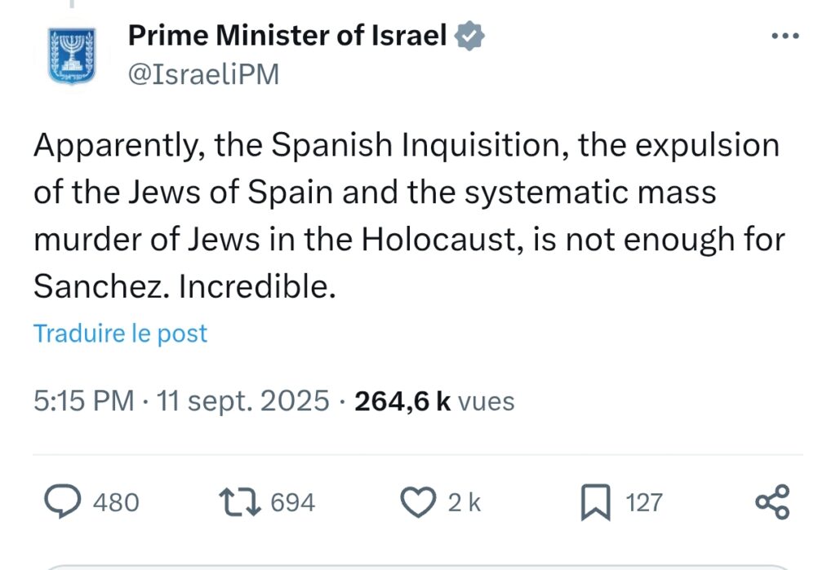The height and width of the screenshot is (570, 836).
Task: Open the 264,6 k vues view count
Action: [434, 401]
